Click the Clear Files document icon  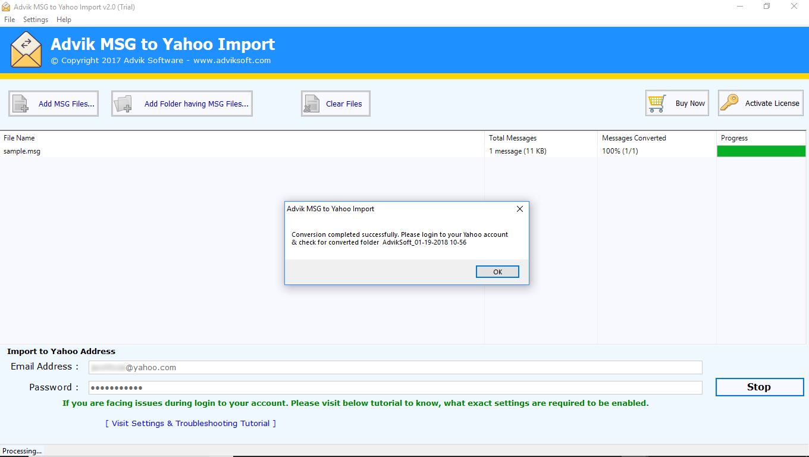point(312,104)
